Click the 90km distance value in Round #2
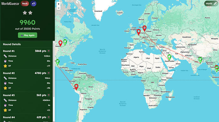Image resolution: width=219 pixels, height=122 pixels. [x=48, y=78]
